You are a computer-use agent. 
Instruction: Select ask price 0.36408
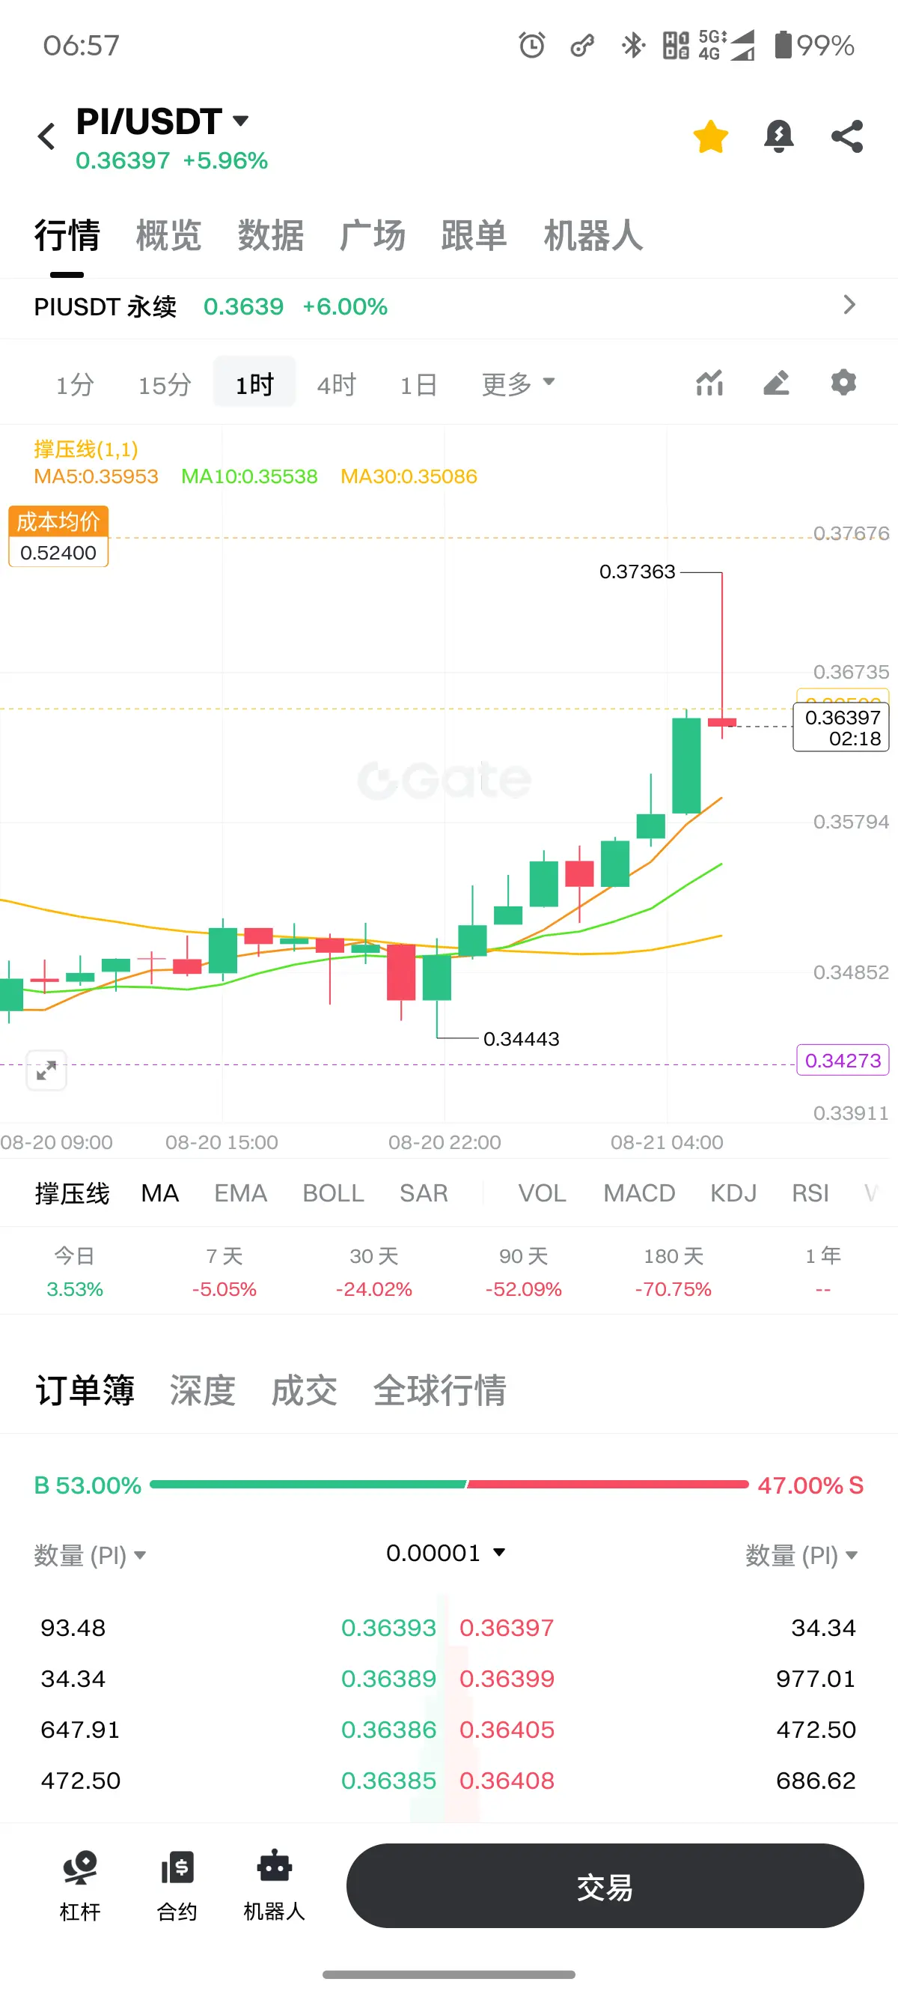[507, 1781]
